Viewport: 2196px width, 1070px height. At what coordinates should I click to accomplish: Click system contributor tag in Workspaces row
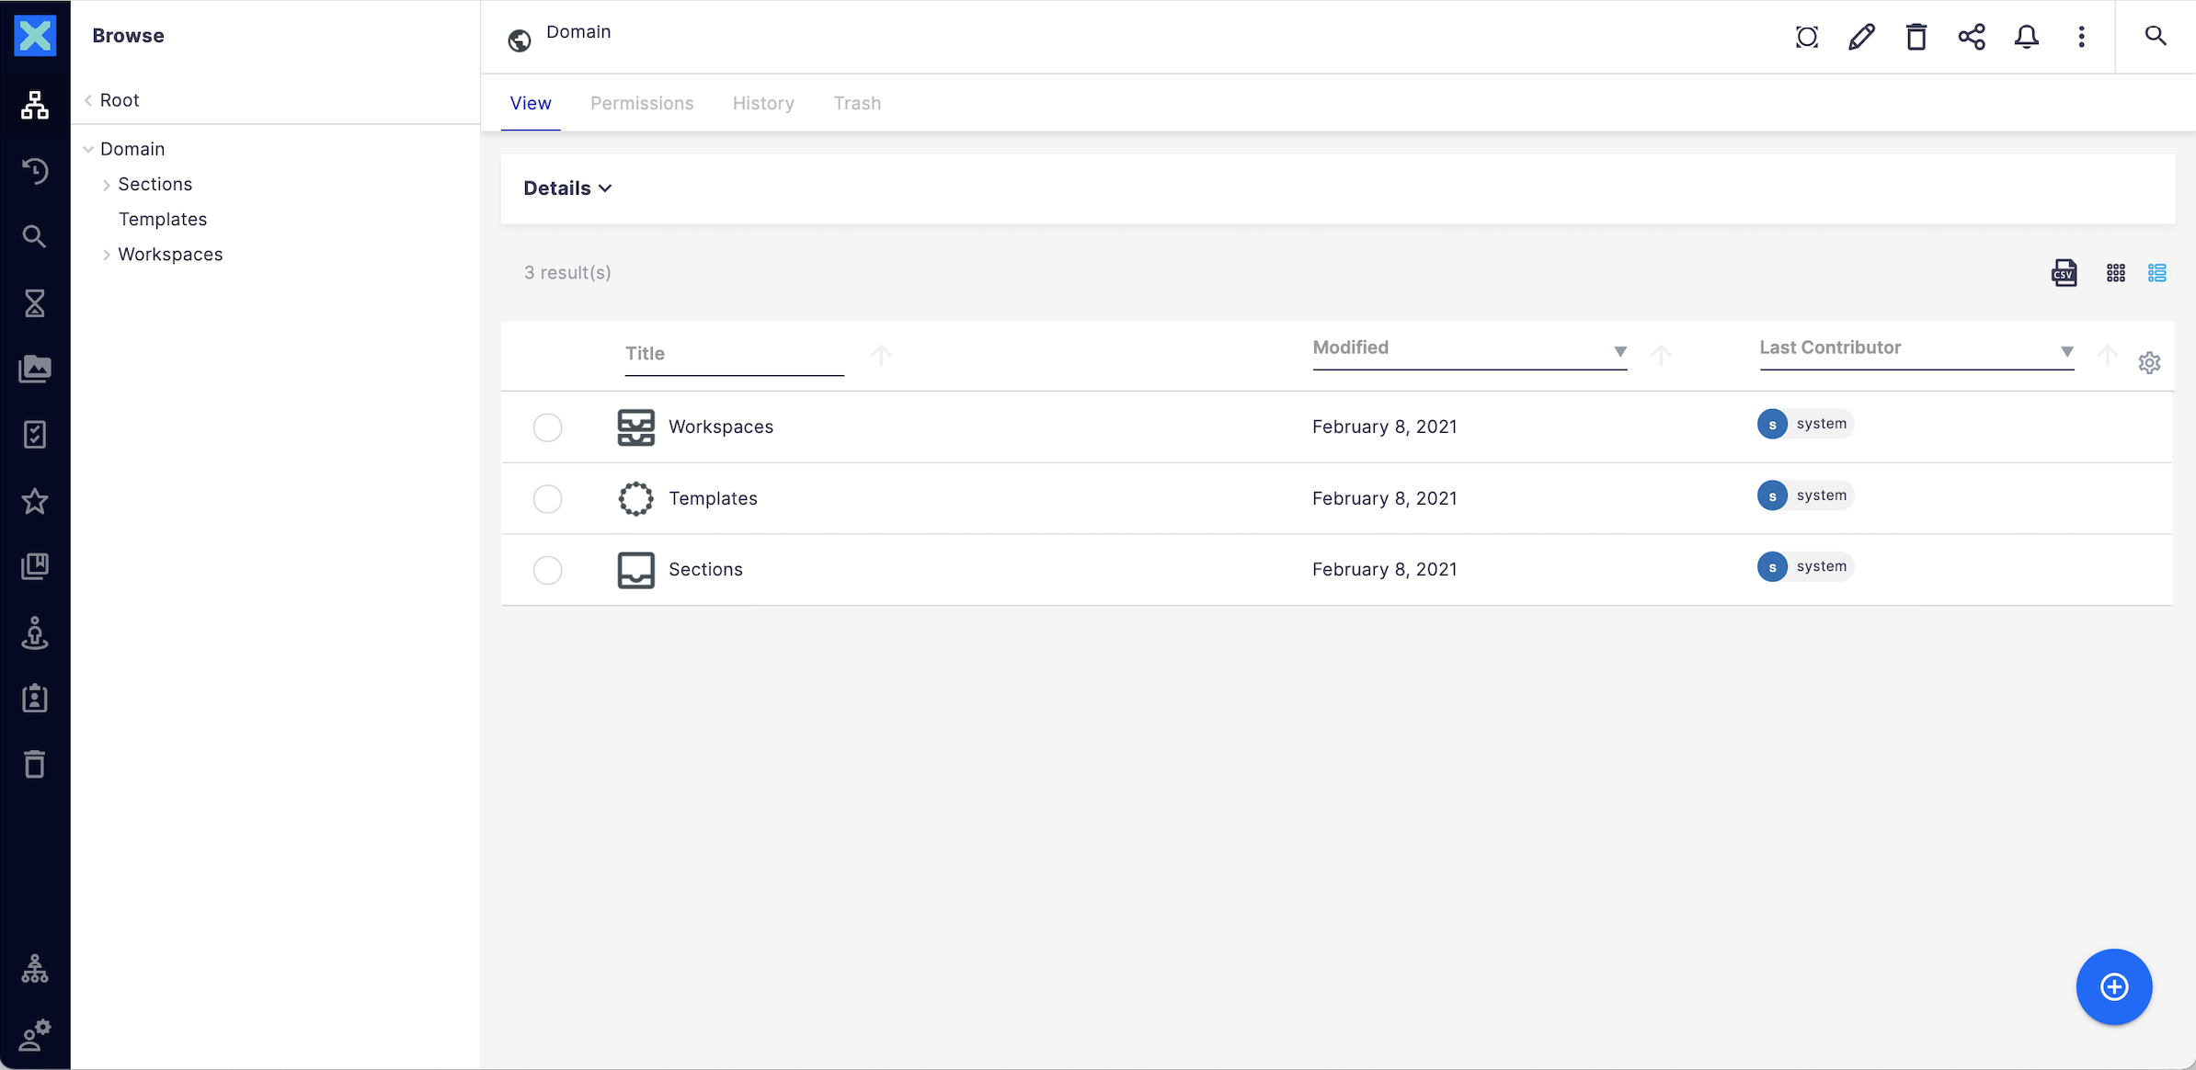(x=1806, y=424)
